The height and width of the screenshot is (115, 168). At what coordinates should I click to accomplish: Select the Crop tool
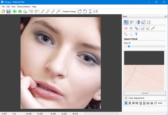point(149,22)
